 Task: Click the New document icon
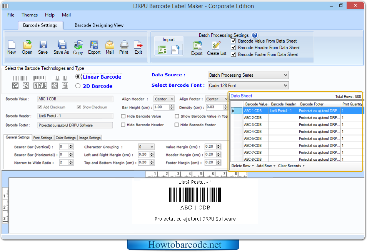click(12, 44)
